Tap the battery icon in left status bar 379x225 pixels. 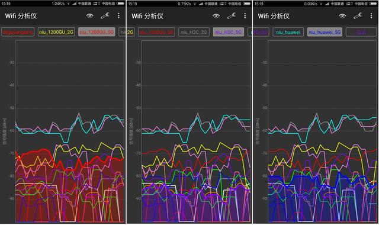120,4
